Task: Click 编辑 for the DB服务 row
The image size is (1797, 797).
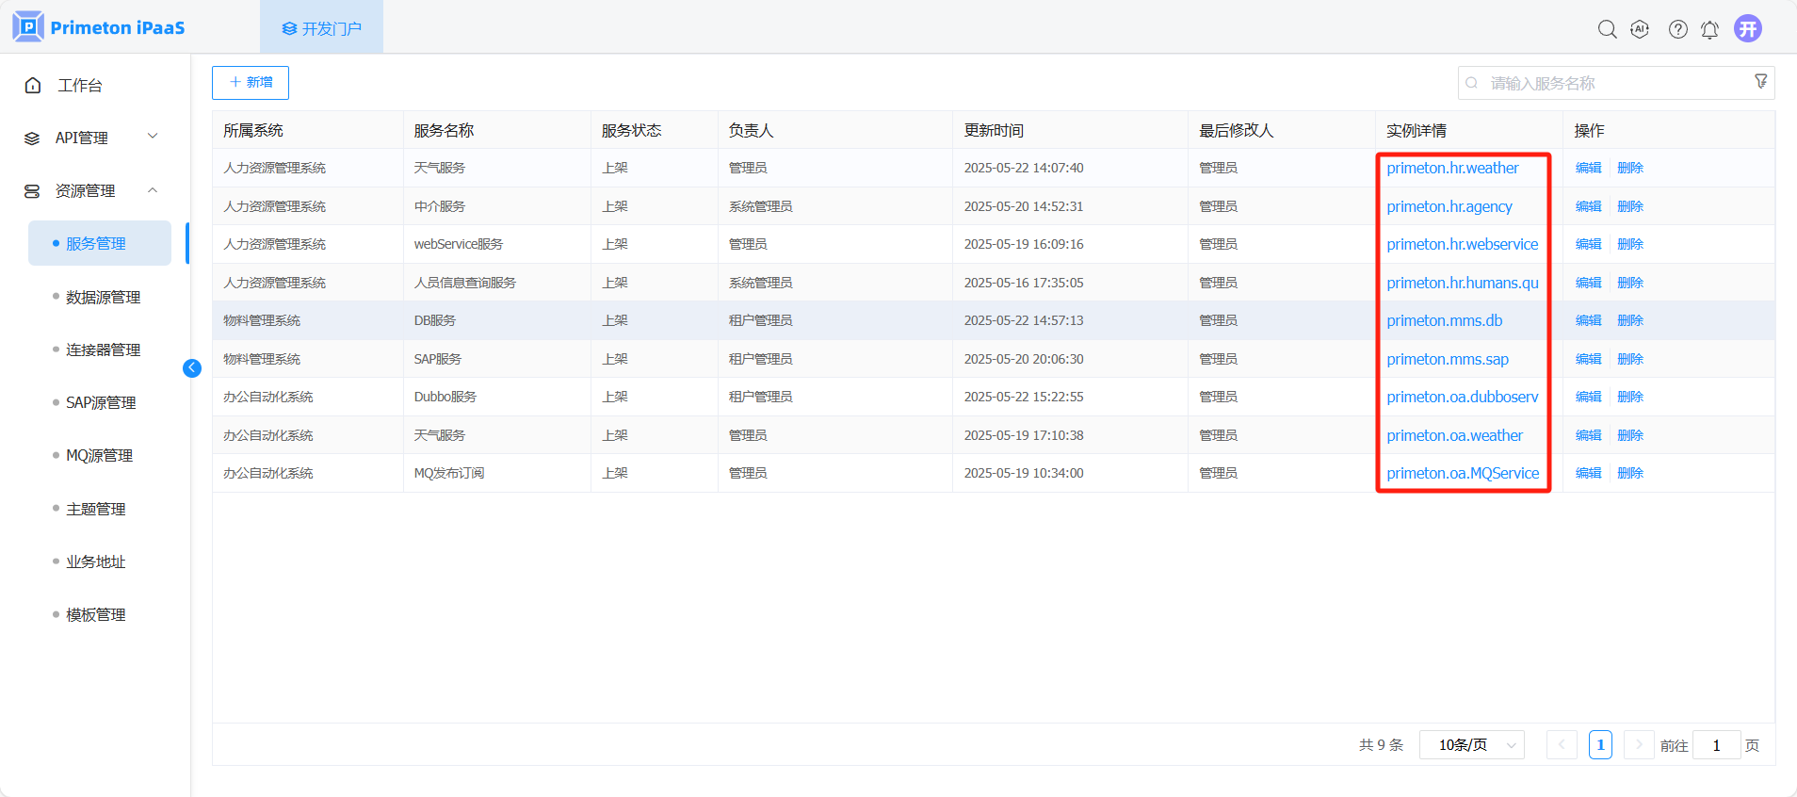Action: pos(1588,320)
